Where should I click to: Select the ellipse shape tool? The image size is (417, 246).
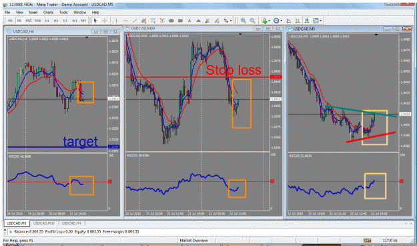point(171,21)
